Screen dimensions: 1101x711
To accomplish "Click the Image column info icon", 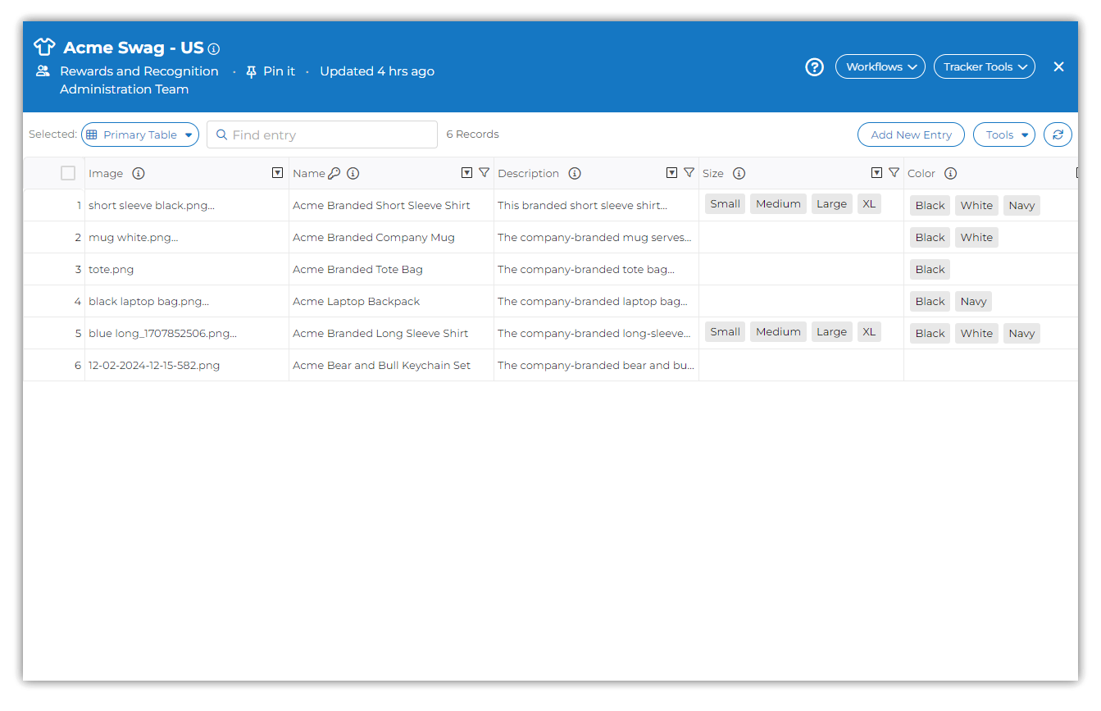I will 139,174.
